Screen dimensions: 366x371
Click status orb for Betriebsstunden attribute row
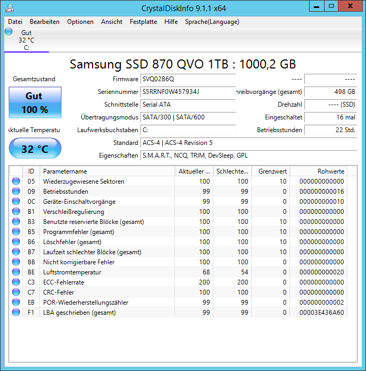click(x=16, y=191)
